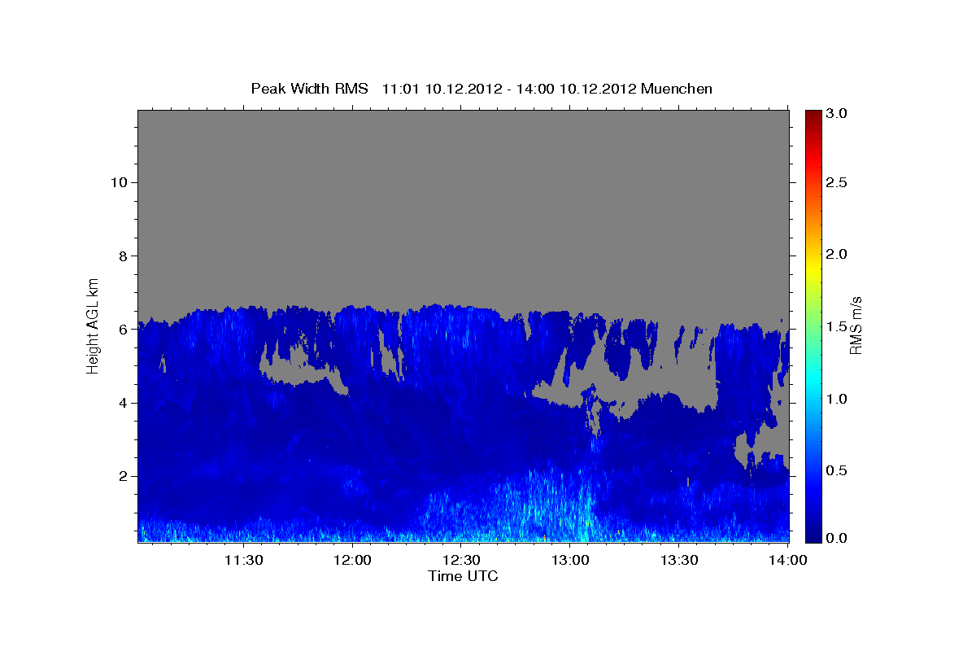
Task: Click the 'Height AGL km' axis label
Action: 94,325
